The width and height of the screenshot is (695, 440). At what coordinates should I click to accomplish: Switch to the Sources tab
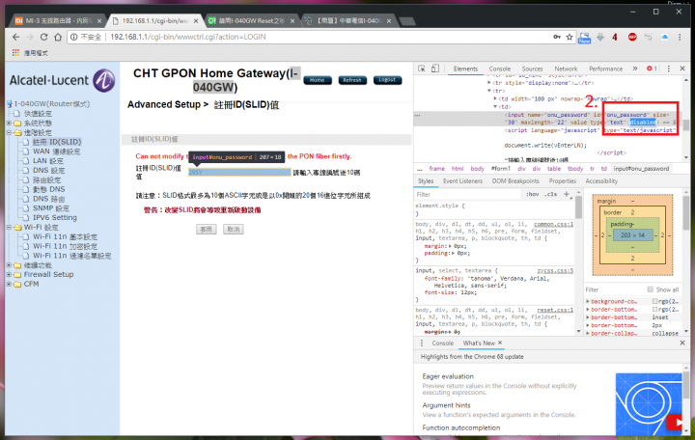532,69
